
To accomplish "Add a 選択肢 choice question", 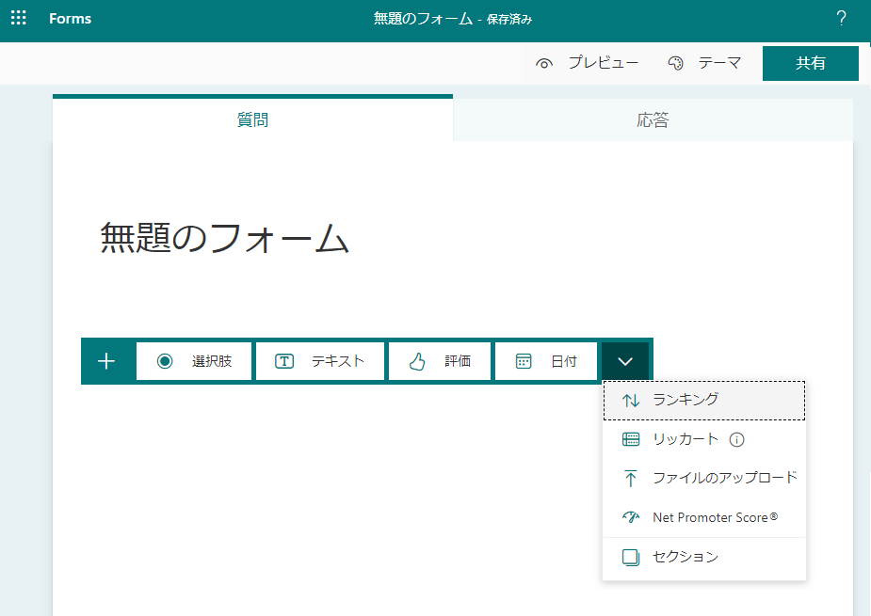I will (194, 361).
